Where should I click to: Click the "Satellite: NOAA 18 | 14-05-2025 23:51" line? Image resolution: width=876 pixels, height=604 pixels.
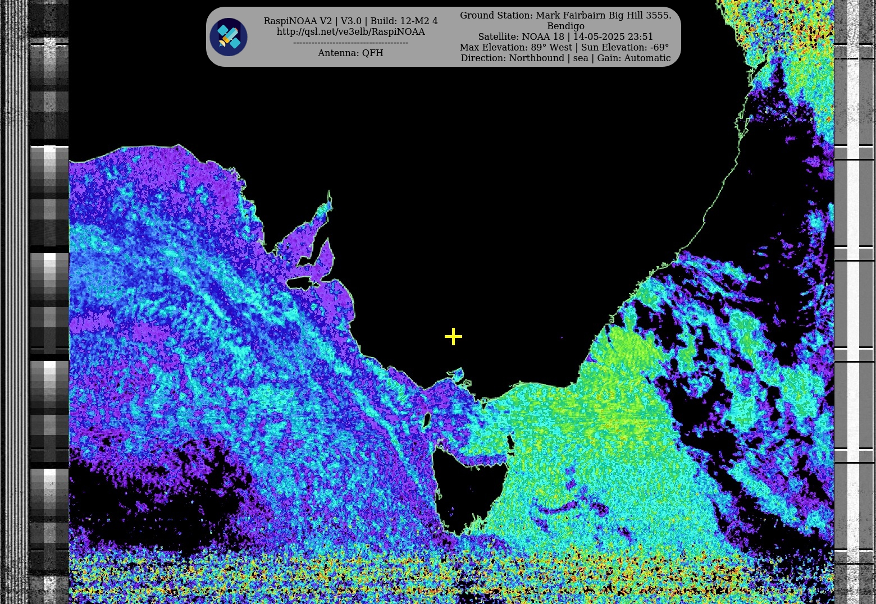pos(565,36)
